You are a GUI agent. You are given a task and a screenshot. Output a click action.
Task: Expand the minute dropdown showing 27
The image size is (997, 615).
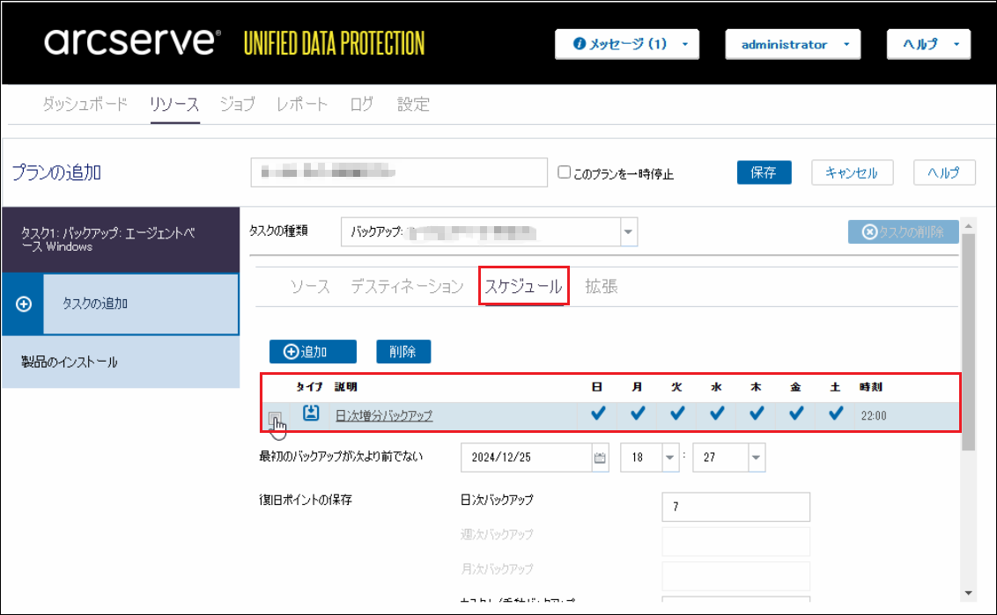click(755, 458)
